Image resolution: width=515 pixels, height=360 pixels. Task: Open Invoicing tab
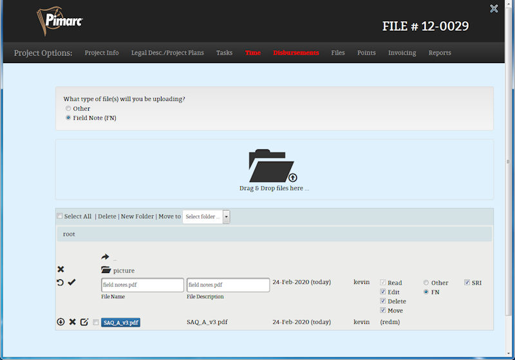(x=402, y=53)
